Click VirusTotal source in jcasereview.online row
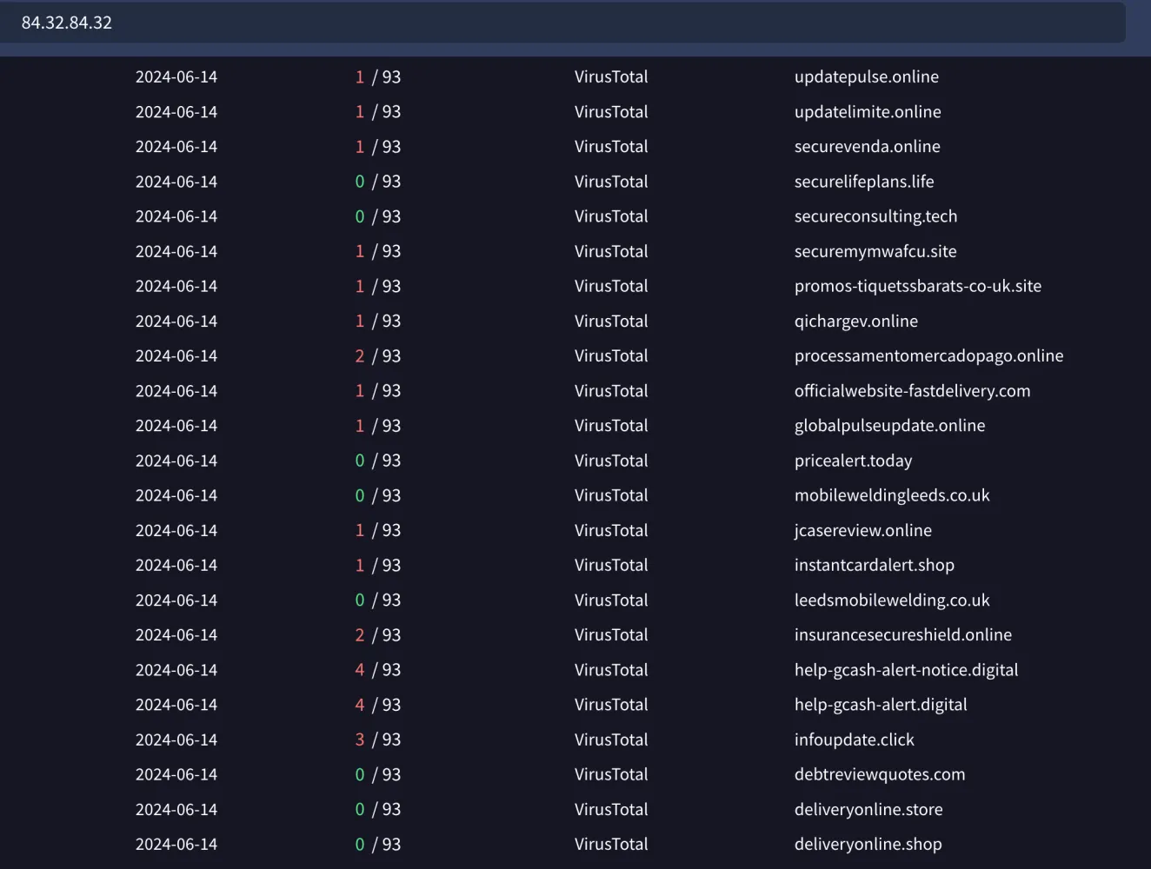This screenshot has width=1151, height=869. tap(611, 530)
